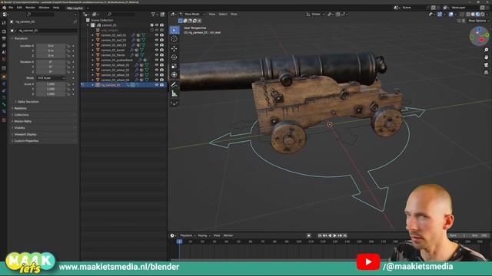Screen dimensions: 492x276
Task: Expand cannon_01_barrel tree row
Action: click(92, 50)
